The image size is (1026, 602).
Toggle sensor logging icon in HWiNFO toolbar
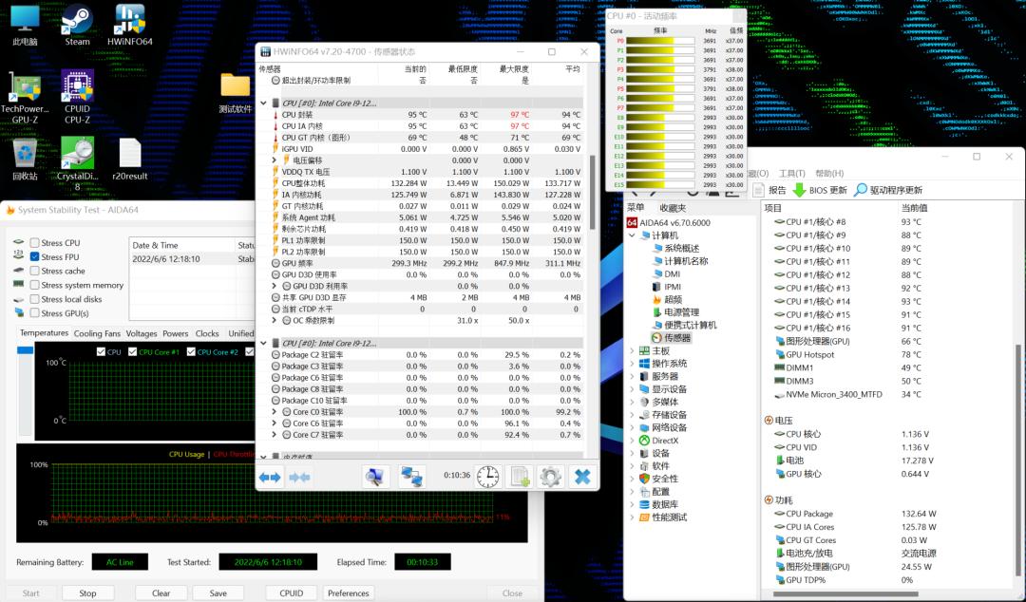[519, 477]
